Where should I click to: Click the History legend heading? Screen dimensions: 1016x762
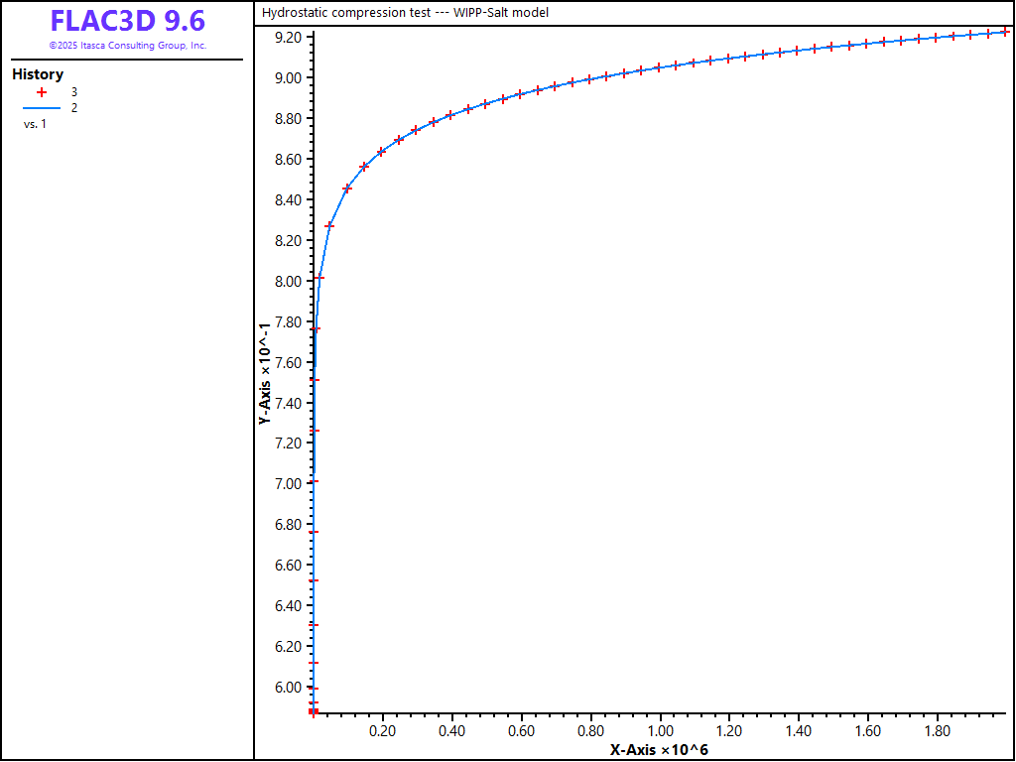pyautogui.click(x=38, y=74)
